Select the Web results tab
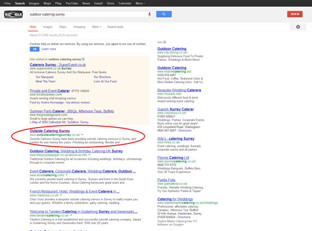This screenshot has width=312, height=231. [33, 27]
